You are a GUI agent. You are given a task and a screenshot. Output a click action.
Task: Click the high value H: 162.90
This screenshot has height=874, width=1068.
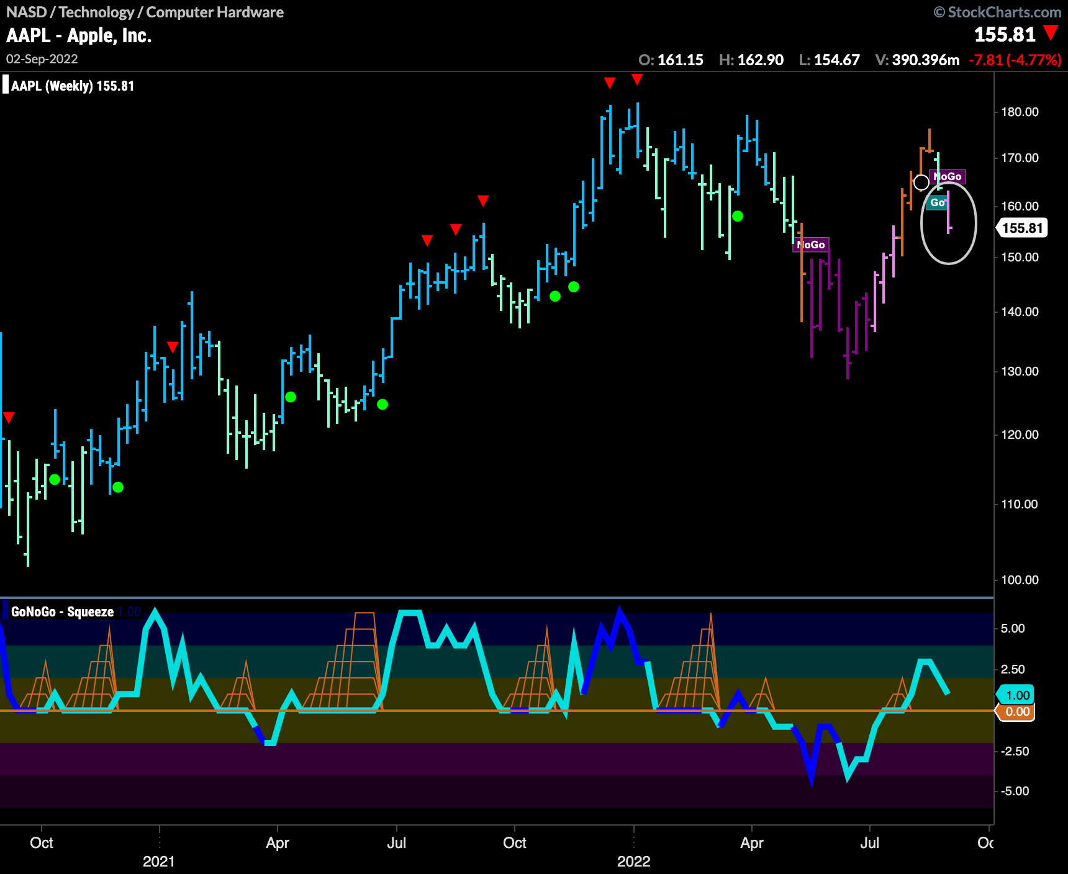[x=751, y=60]
